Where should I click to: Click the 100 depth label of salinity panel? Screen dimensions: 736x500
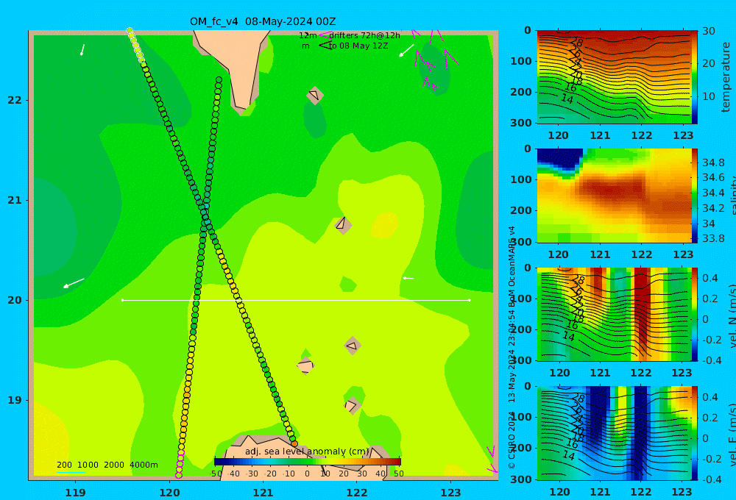click(521, 179)
